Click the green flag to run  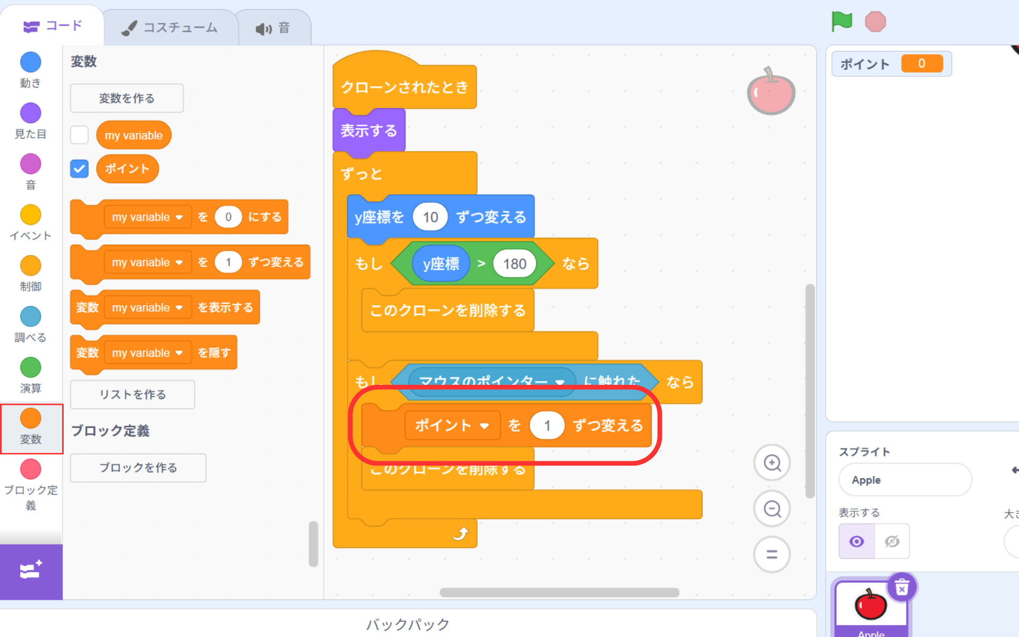[842, 22]
